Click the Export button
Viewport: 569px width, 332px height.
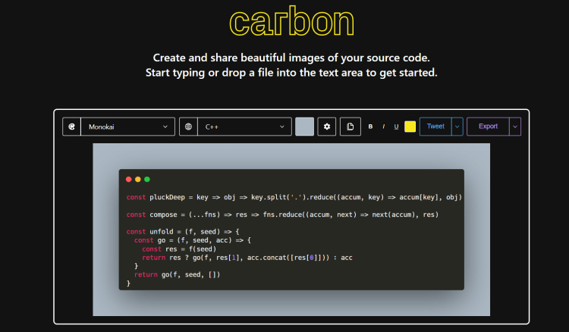(x=488, y=127)
